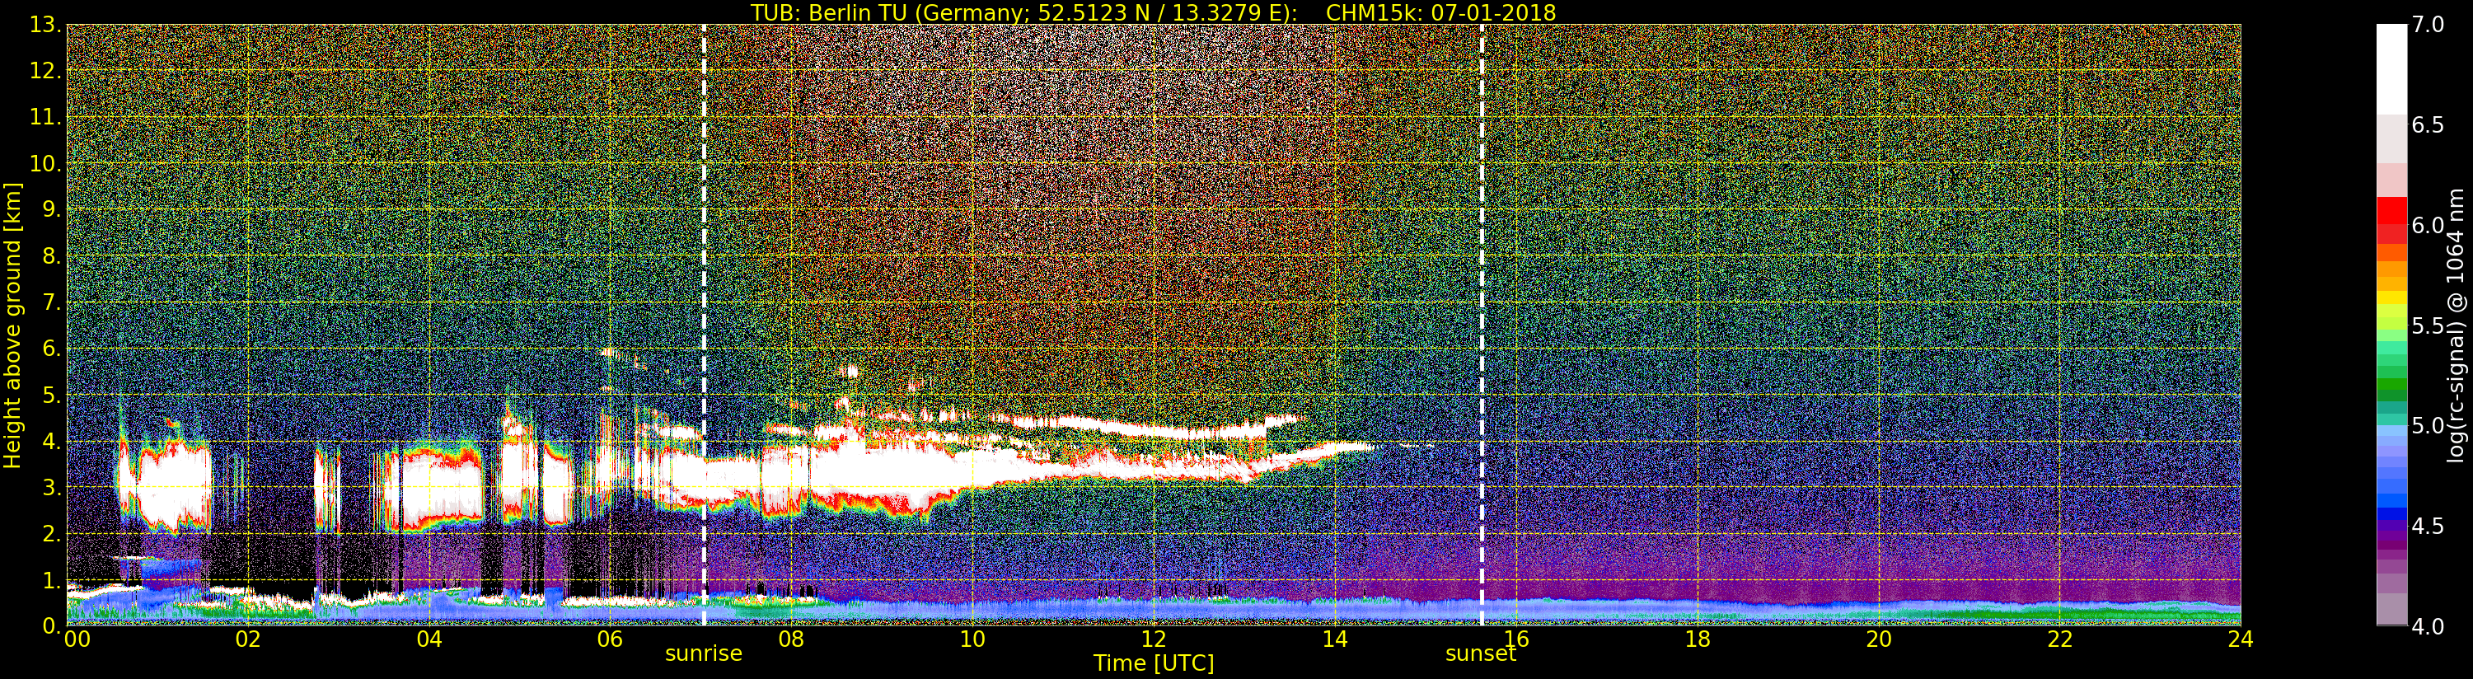Click the time axis tick label 02
This screenshot has height=679, width=2473.
248,639
